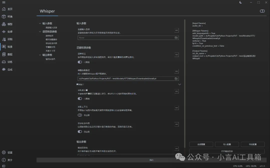Screen dimensions: 270x168
Task: Click the GPU: 30.0% status readout
Action: point(251,166)
